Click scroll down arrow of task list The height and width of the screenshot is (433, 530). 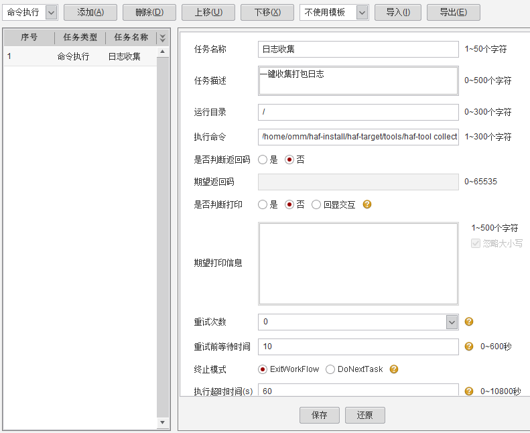pyautogui.click(x=163, y=422)
